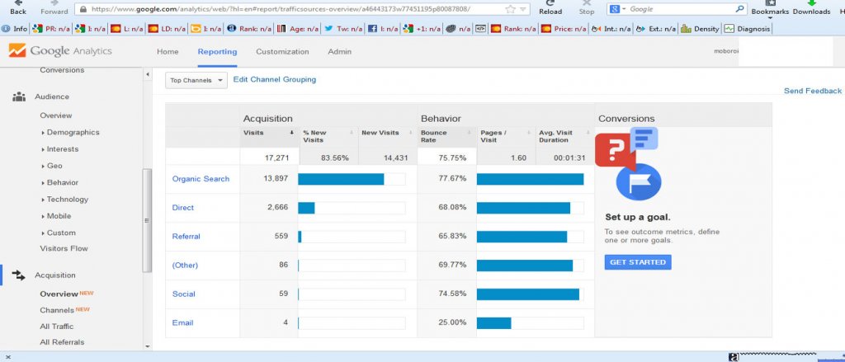Open Visitors Flow report

click(64, 248)
